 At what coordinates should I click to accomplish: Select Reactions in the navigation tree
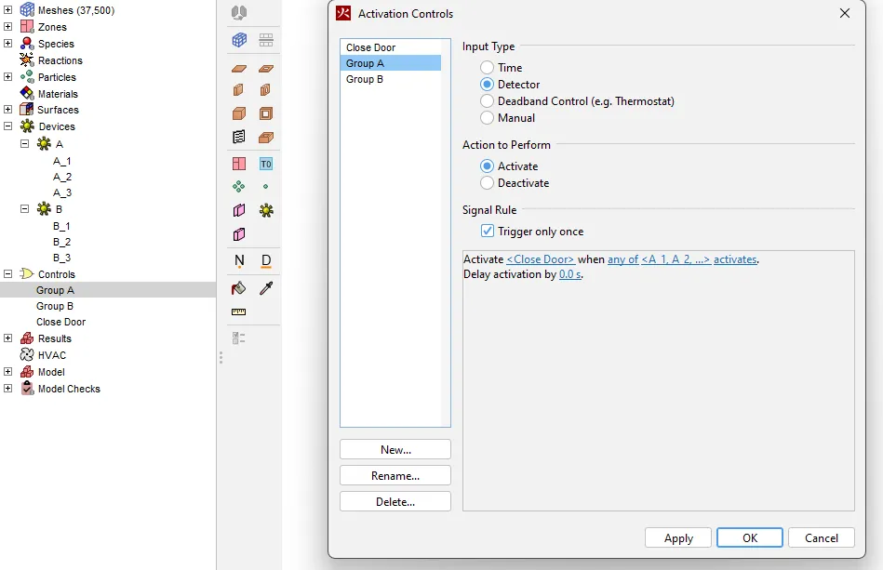[60, 60]
